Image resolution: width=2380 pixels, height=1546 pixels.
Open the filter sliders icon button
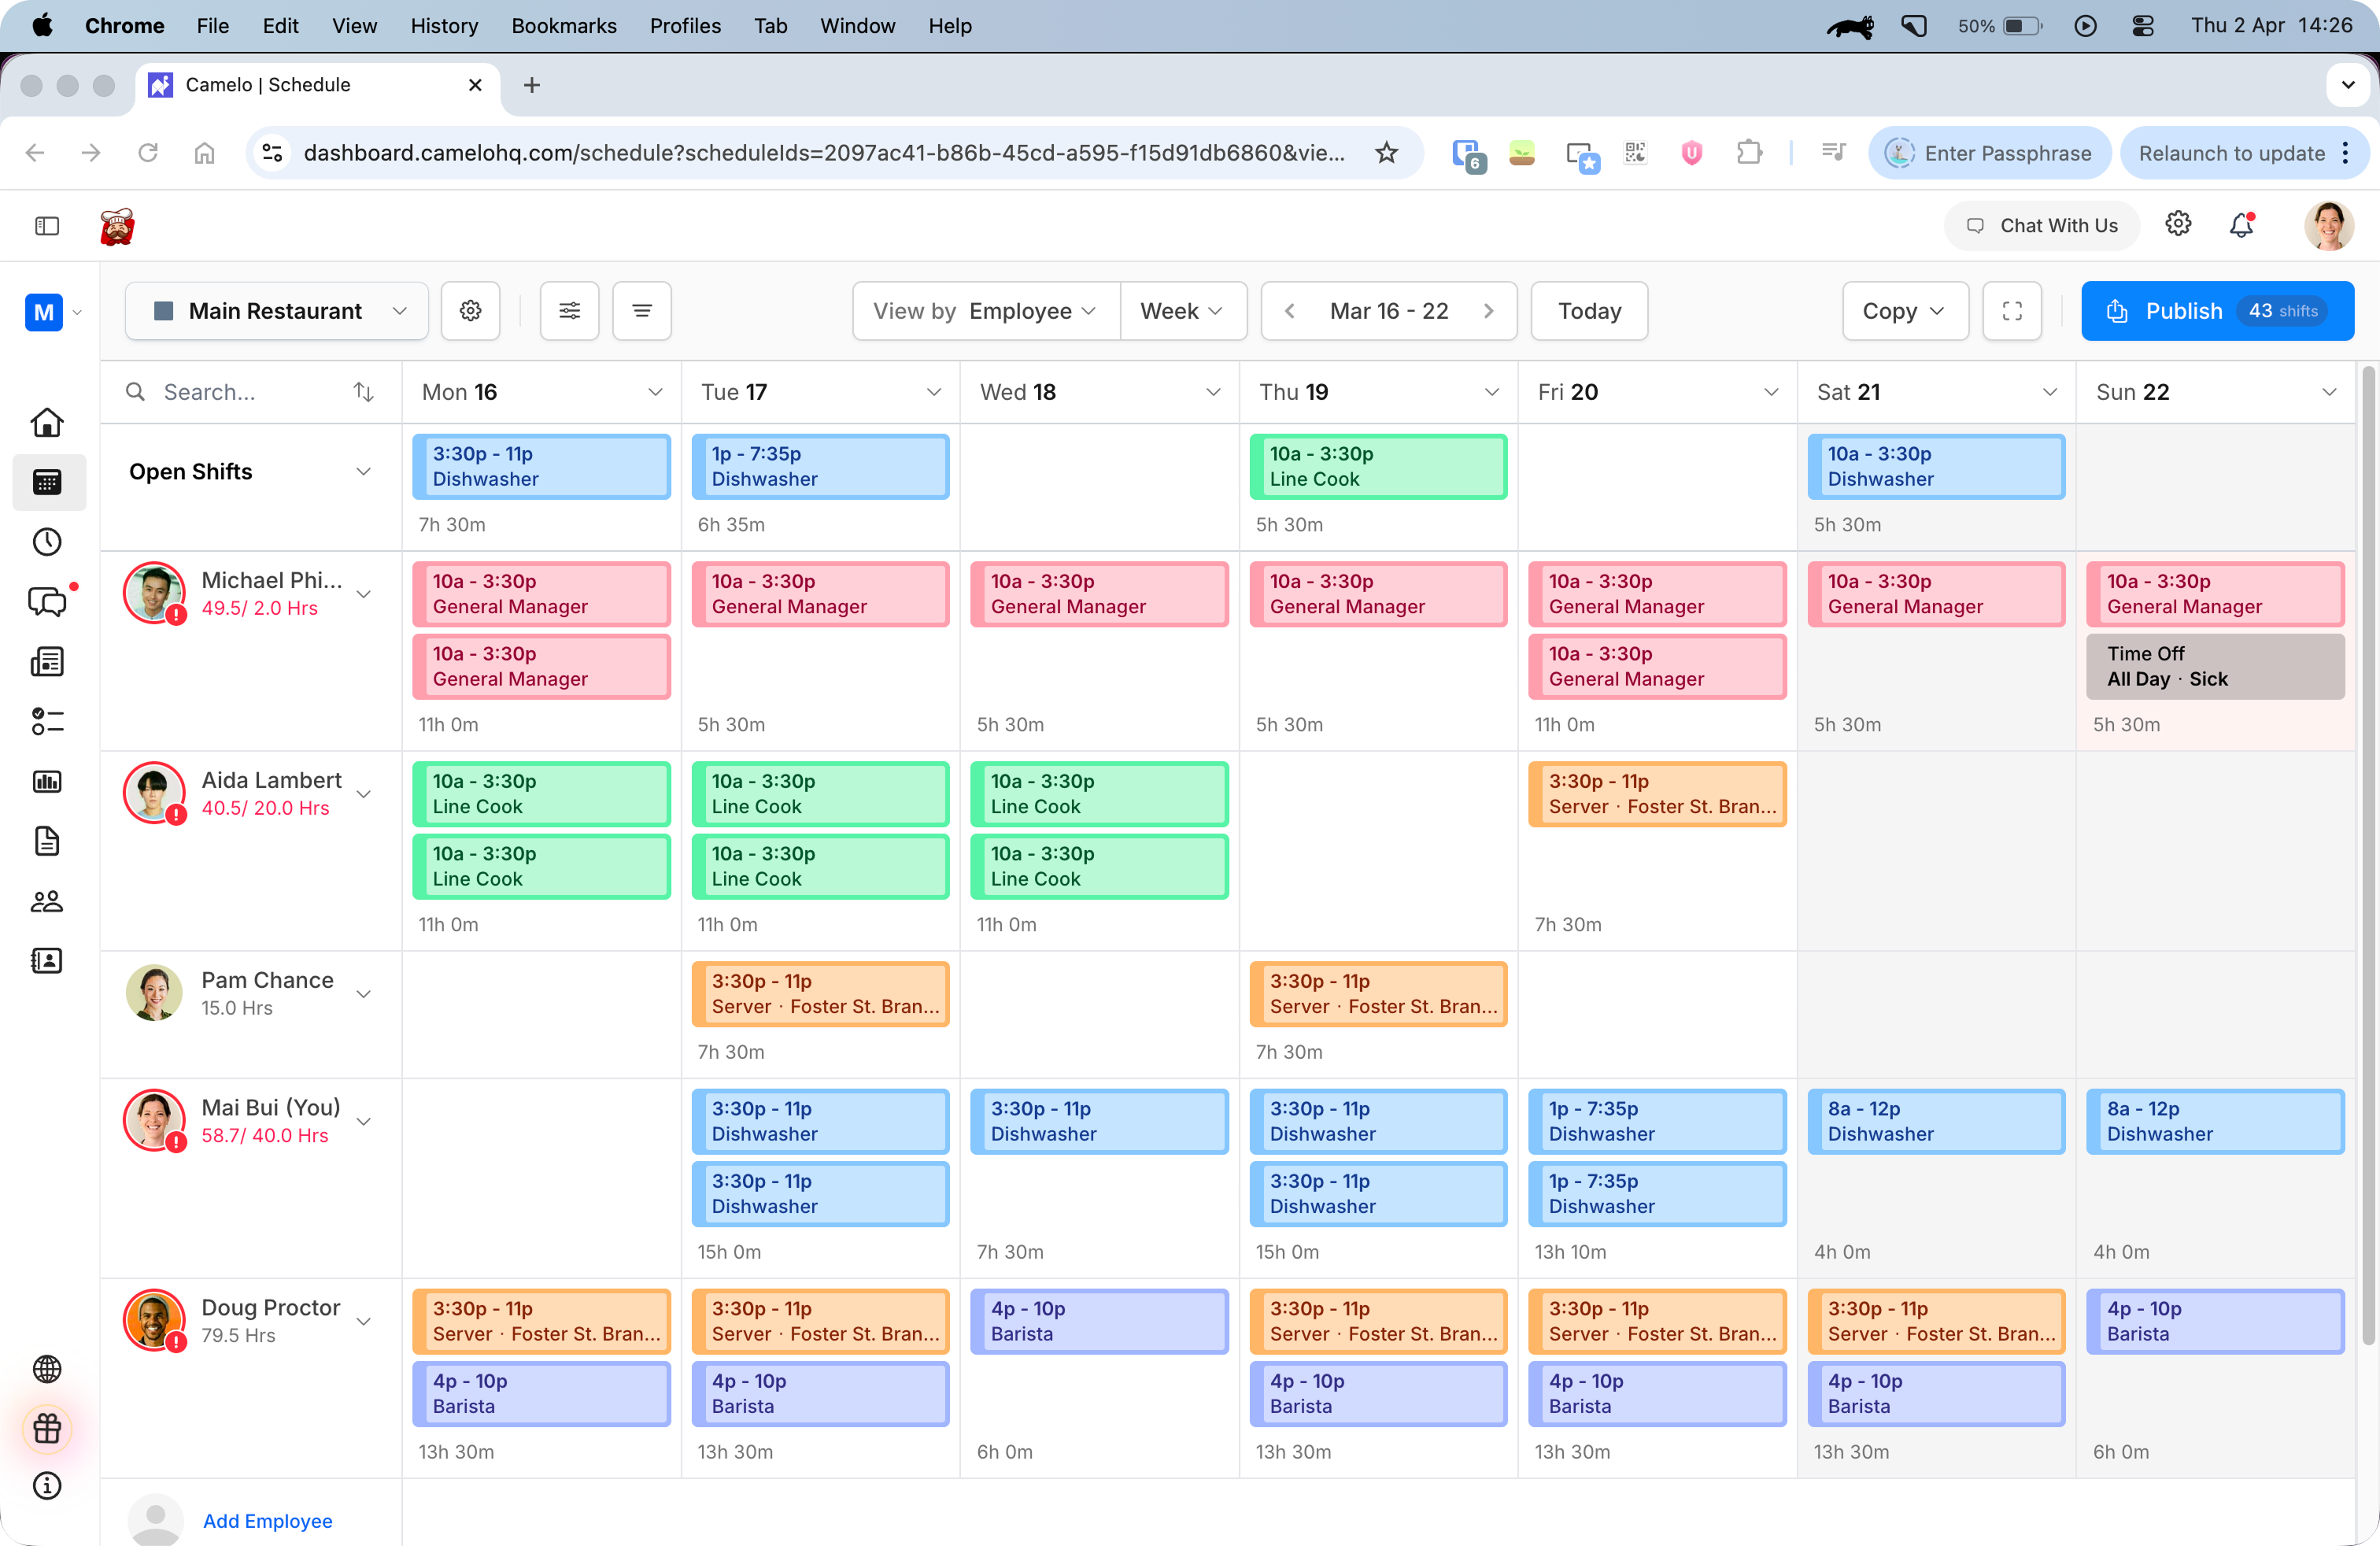click(x=569, y=311)
